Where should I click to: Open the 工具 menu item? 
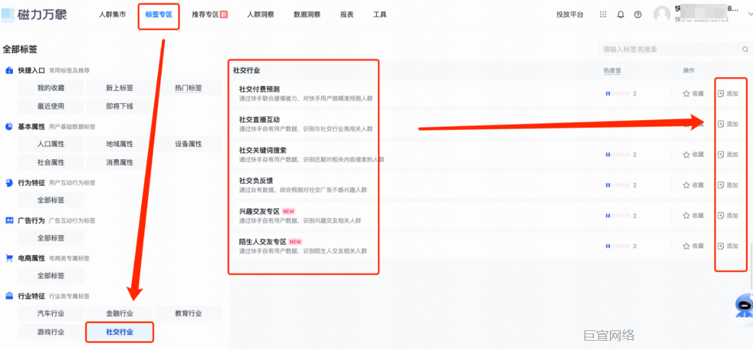coord(380,15)
